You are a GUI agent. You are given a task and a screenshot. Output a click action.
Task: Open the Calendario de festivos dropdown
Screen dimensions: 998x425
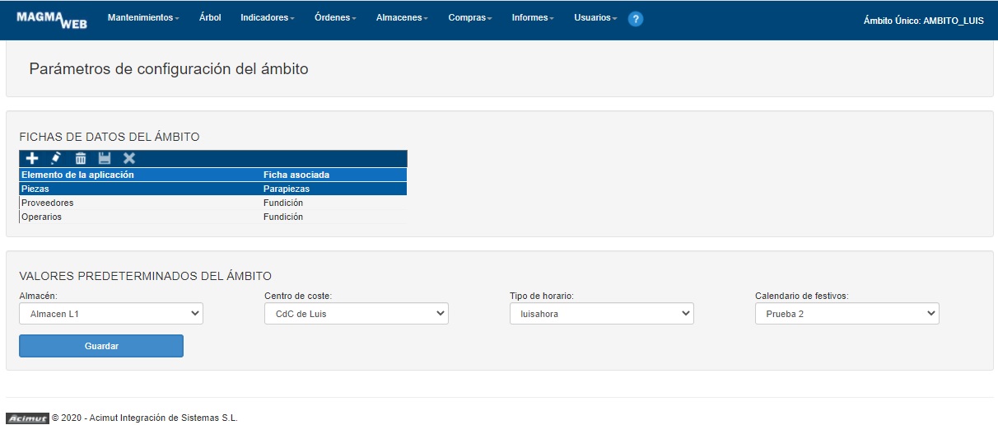point(846,314)
